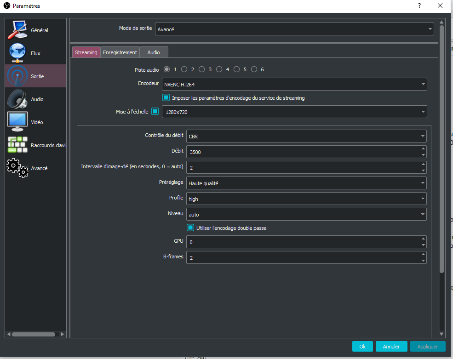Click the Avancé gears icon
453x359 pixels.
coord(17,168)
